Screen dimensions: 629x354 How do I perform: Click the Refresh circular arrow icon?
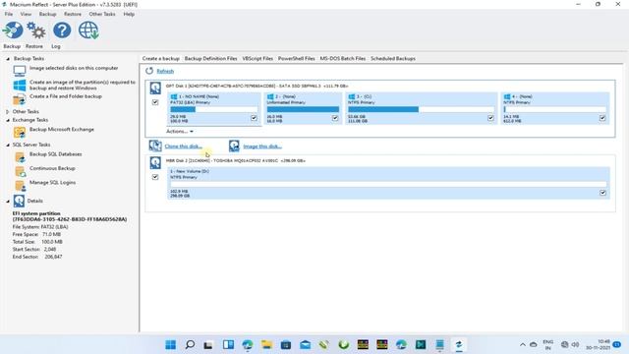pyautogui.click(x=149, y=71)
